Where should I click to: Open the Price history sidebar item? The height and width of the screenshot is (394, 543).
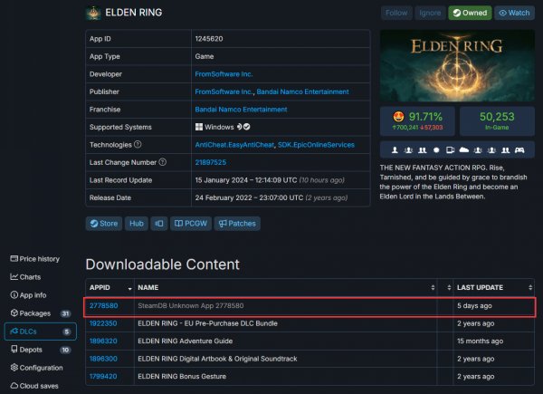click(x=34, y=259)
